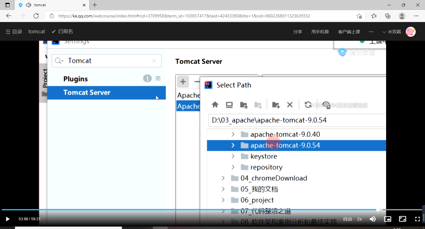The image size is (425, 229).
Task: Open the 自动 quality selector
Action: click(x=347, y=219)
